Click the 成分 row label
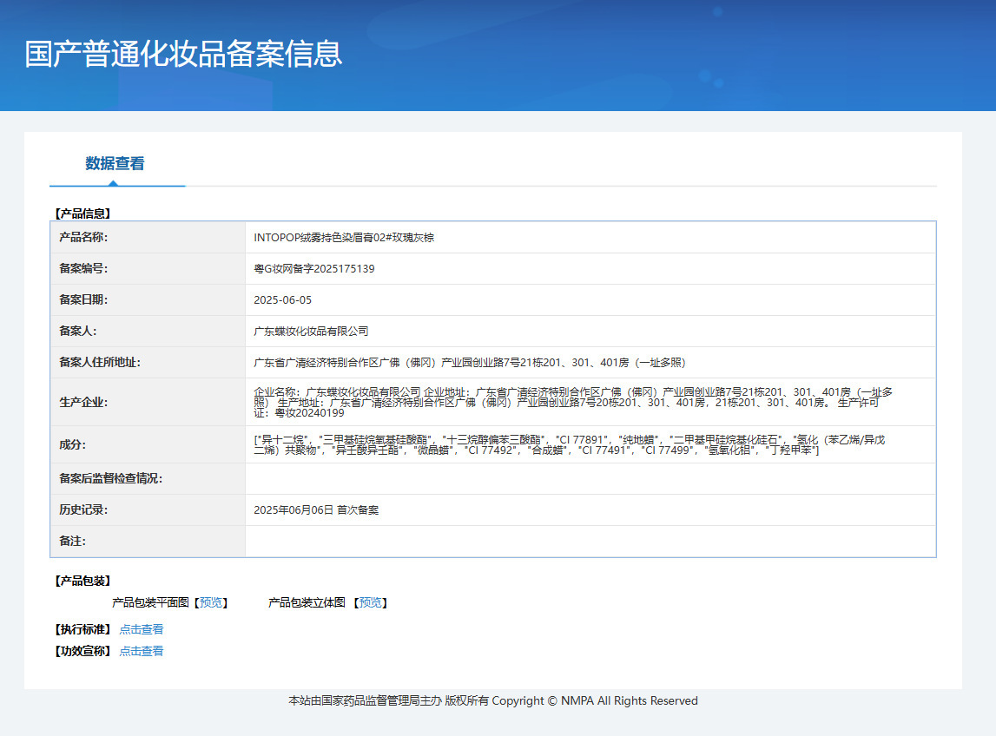Viewport: 996px width, 736px height. (72, 444)
